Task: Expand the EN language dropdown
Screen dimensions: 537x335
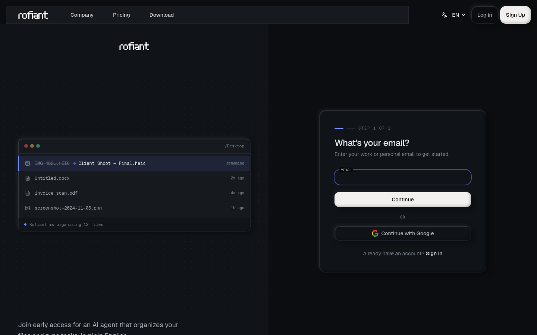Action: coord(459,15)
